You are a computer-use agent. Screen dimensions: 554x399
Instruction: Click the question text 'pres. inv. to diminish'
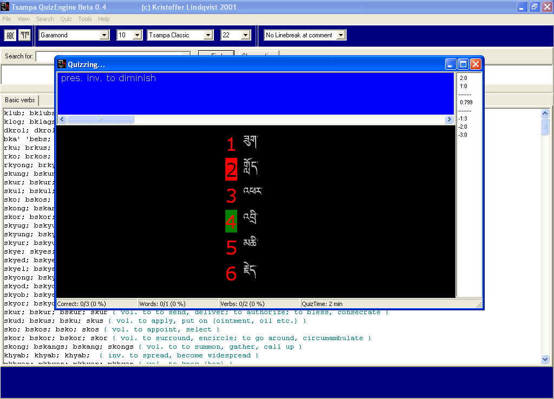tap(108, 78)
